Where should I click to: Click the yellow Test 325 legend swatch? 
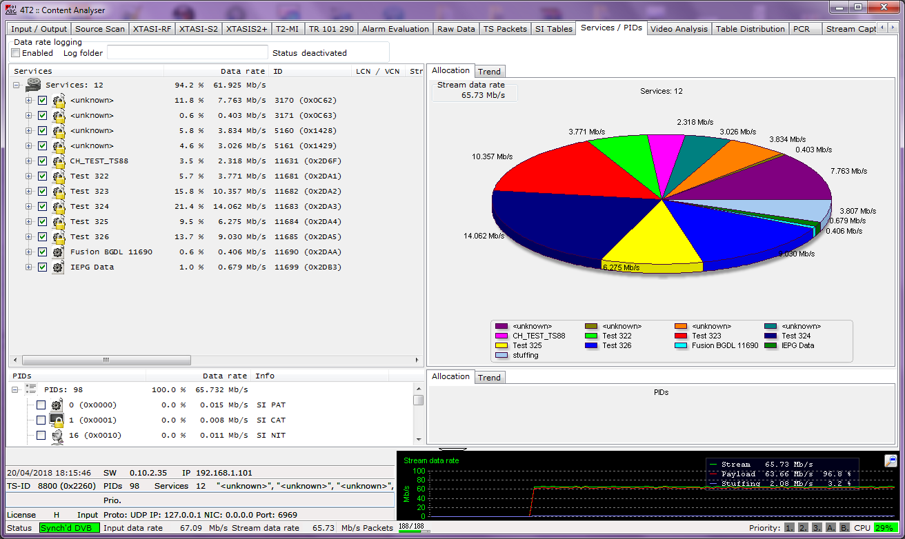coord(501,345)
